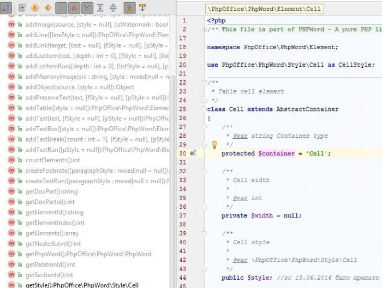Screen dimensions: 382x288
Task: Select getDocPartId():int in the list
Action: [x=50, y=202]
